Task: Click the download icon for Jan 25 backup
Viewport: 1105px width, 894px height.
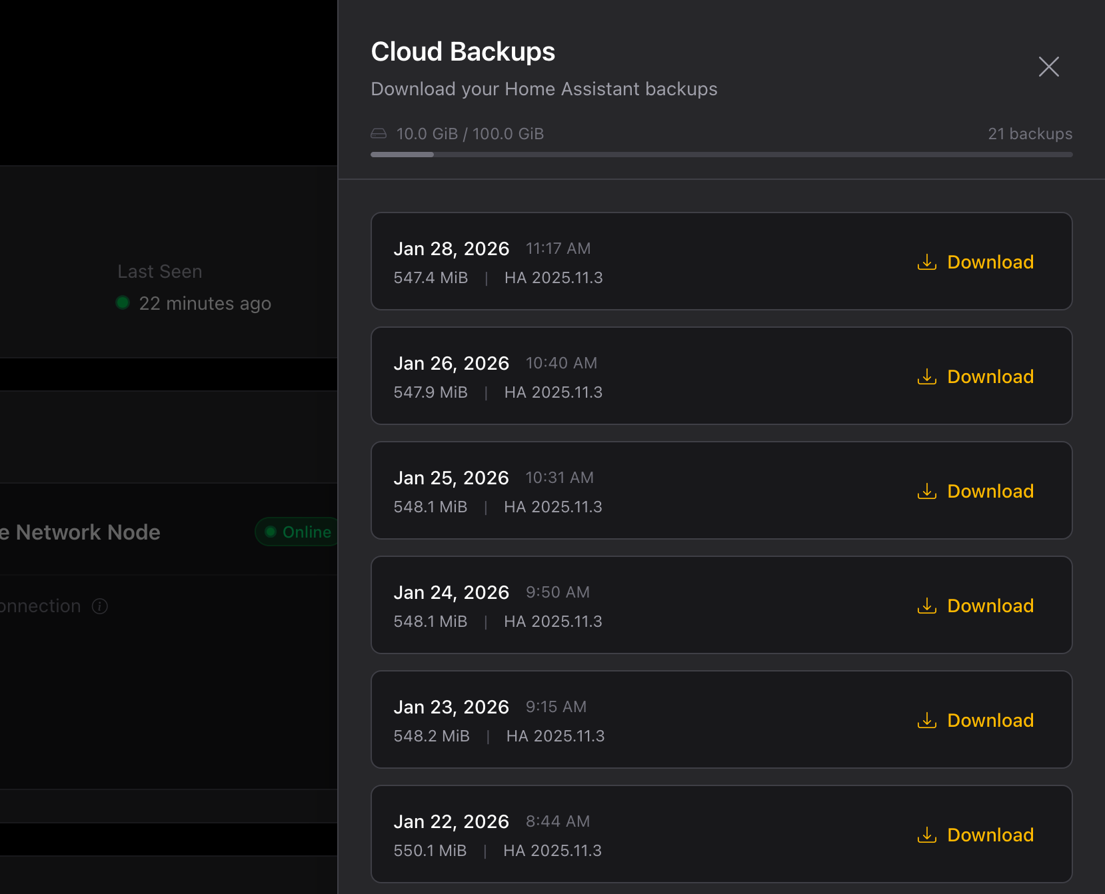Action: click(927, 491)
